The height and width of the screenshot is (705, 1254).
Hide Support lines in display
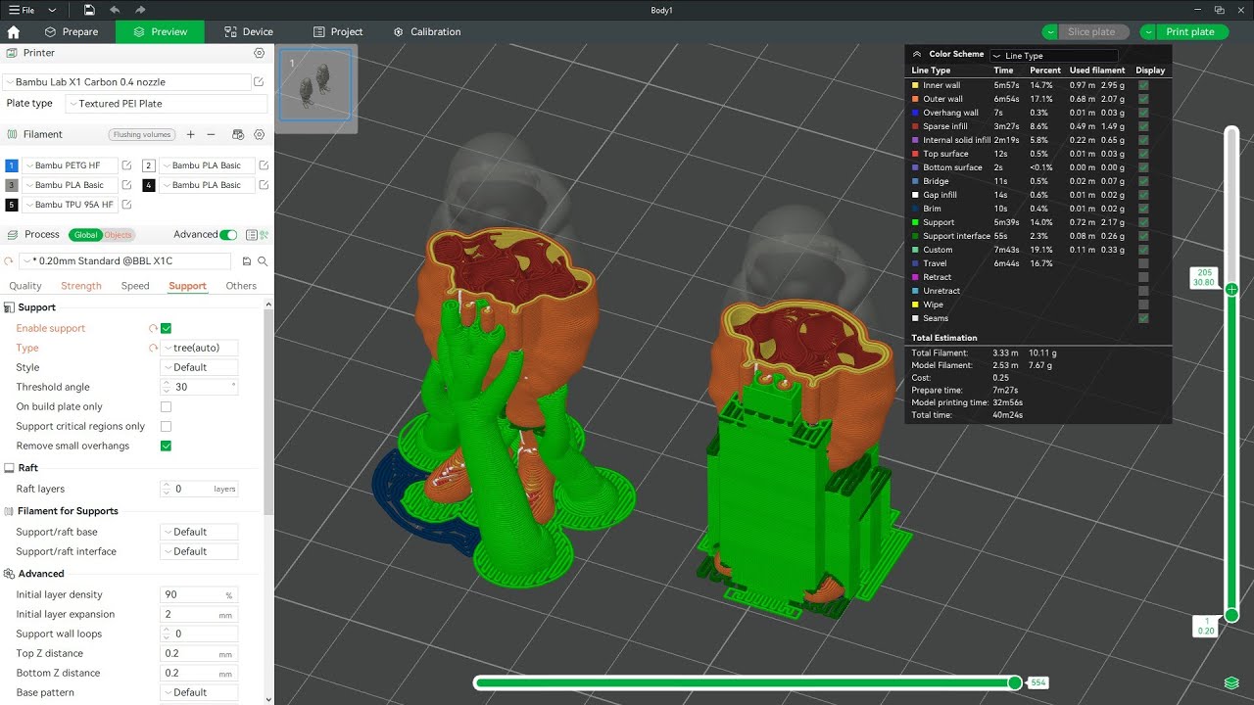point(1143,222)
